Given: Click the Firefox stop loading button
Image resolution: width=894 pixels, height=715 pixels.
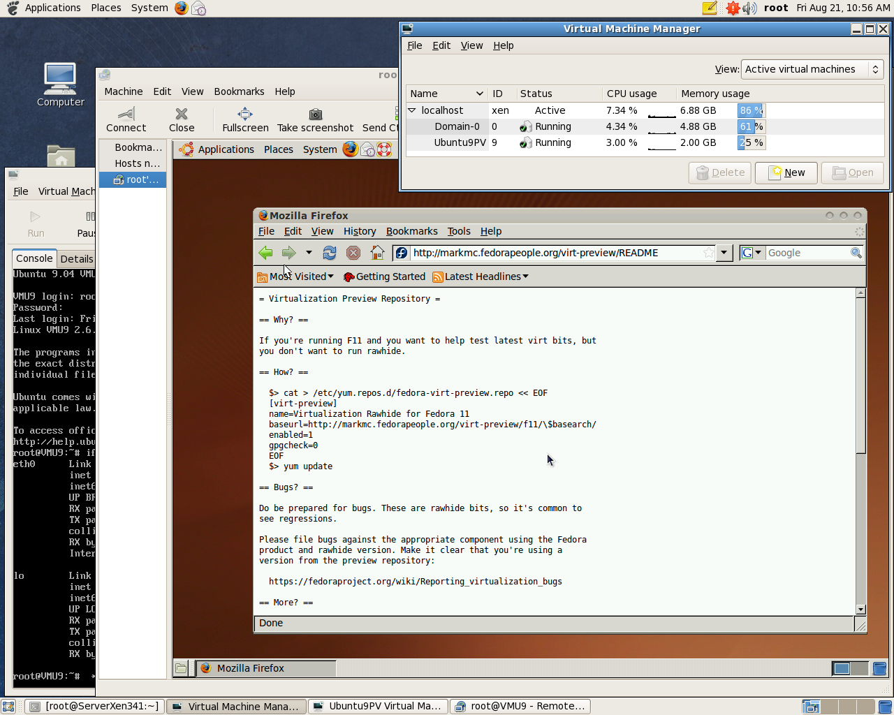Looking at the screenshot, I should click(353, 253).
